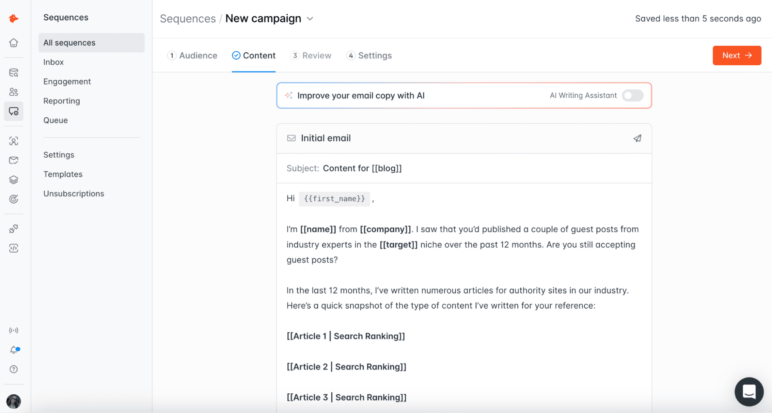Go to the Review step tab
The image size is (772, 413).
point(311,56)
